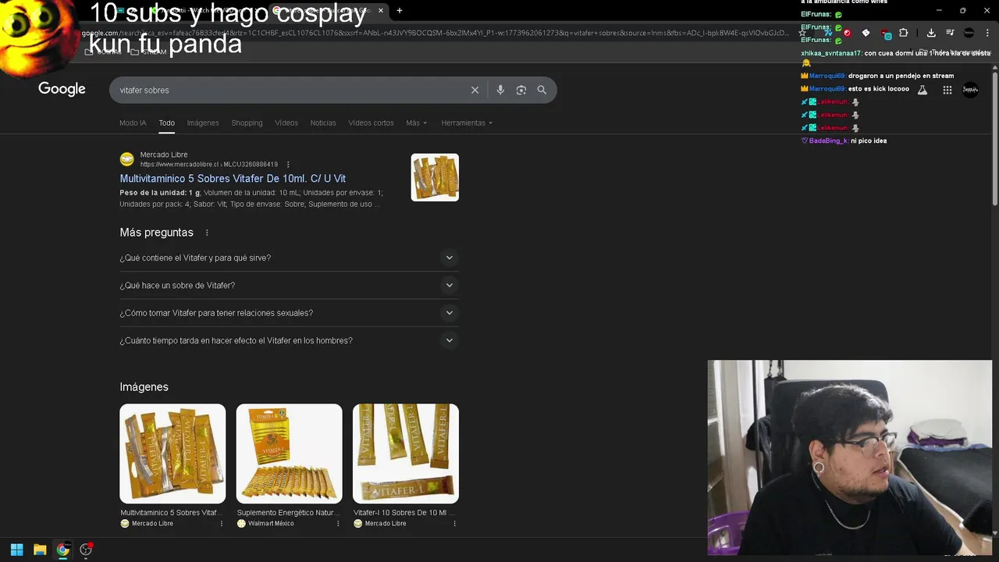The width and height of the screenshot is (999, 562).
Task: Click the 'Más preguntas' heading
Action: click(156, 233)
